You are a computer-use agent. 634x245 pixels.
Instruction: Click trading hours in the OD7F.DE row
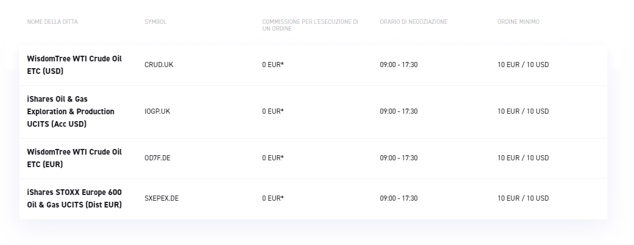click(399, 159)
